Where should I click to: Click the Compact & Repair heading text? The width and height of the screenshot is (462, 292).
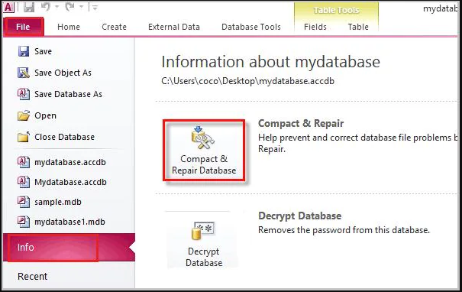click(301, 123)
